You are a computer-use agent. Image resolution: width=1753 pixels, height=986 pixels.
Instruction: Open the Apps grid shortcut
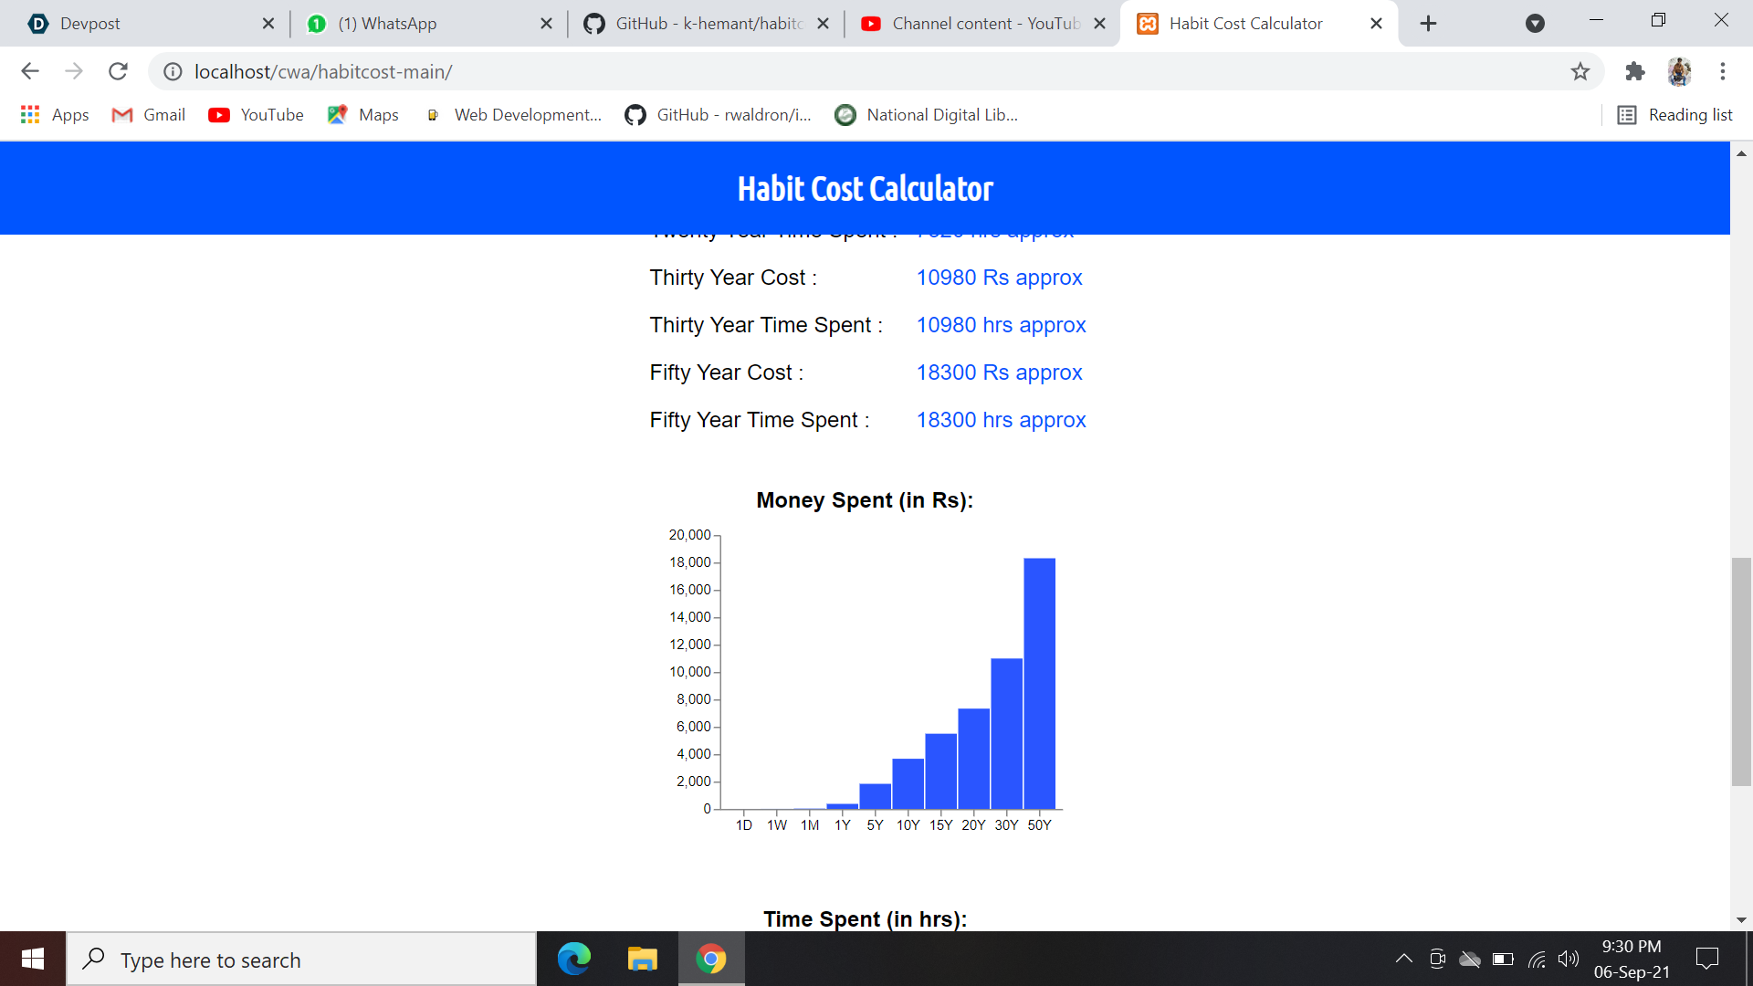tap(54, 115)
